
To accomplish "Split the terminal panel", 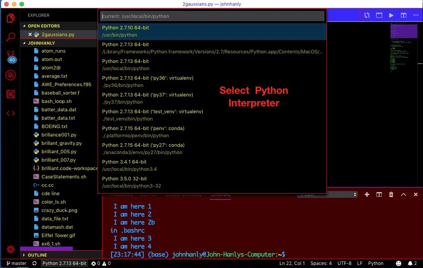I will [379, 194].
